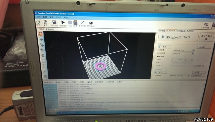Start the print with the Run Job play icon
Image resolution: width=215 pixels, height=122 pixels.
pos(63,22)
